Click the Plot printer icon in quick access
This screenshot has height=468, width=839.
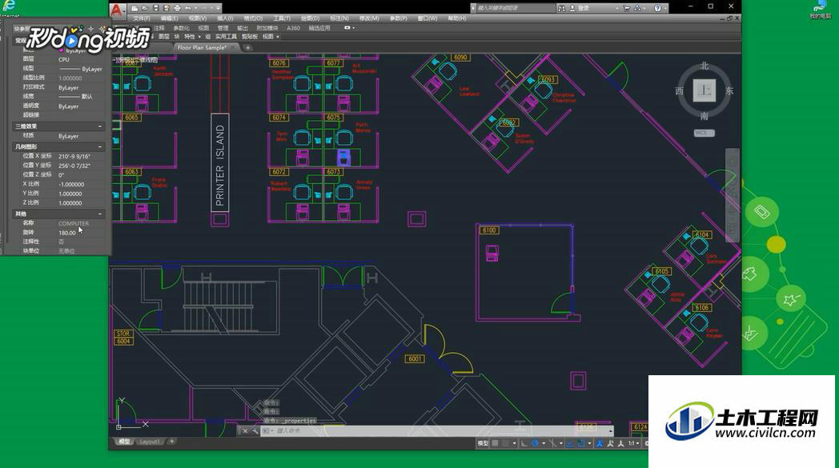point(177,8)
